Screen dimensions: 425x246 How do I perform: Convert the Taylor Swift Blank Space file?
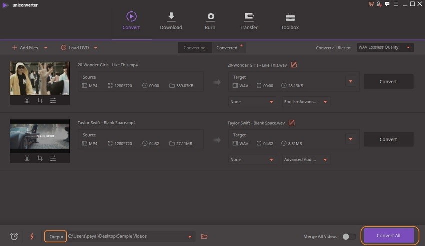388,139
